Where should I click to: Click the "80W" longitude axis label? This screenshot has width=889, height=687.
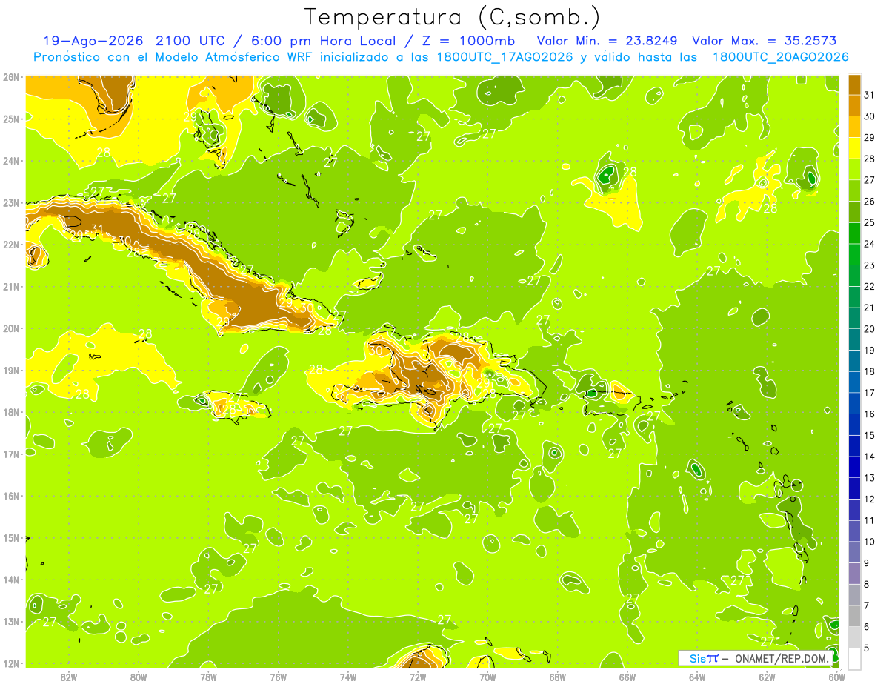pyautogui.click(x=138, y=676)
